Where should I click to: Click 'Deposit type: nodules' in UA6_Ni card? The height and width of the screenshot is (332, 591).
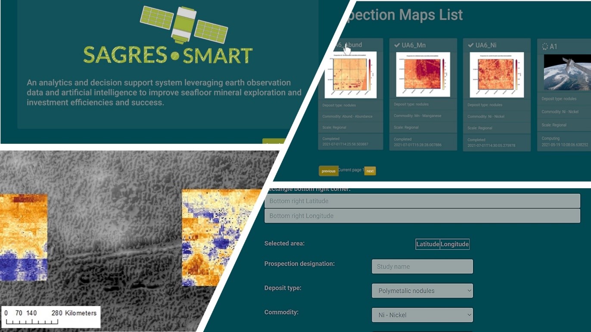(x=485, y=105)
